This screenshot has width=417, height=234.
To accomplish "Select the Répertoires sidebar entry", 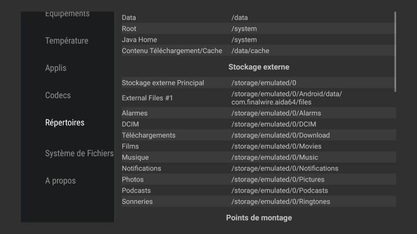I will click(65, 123).
